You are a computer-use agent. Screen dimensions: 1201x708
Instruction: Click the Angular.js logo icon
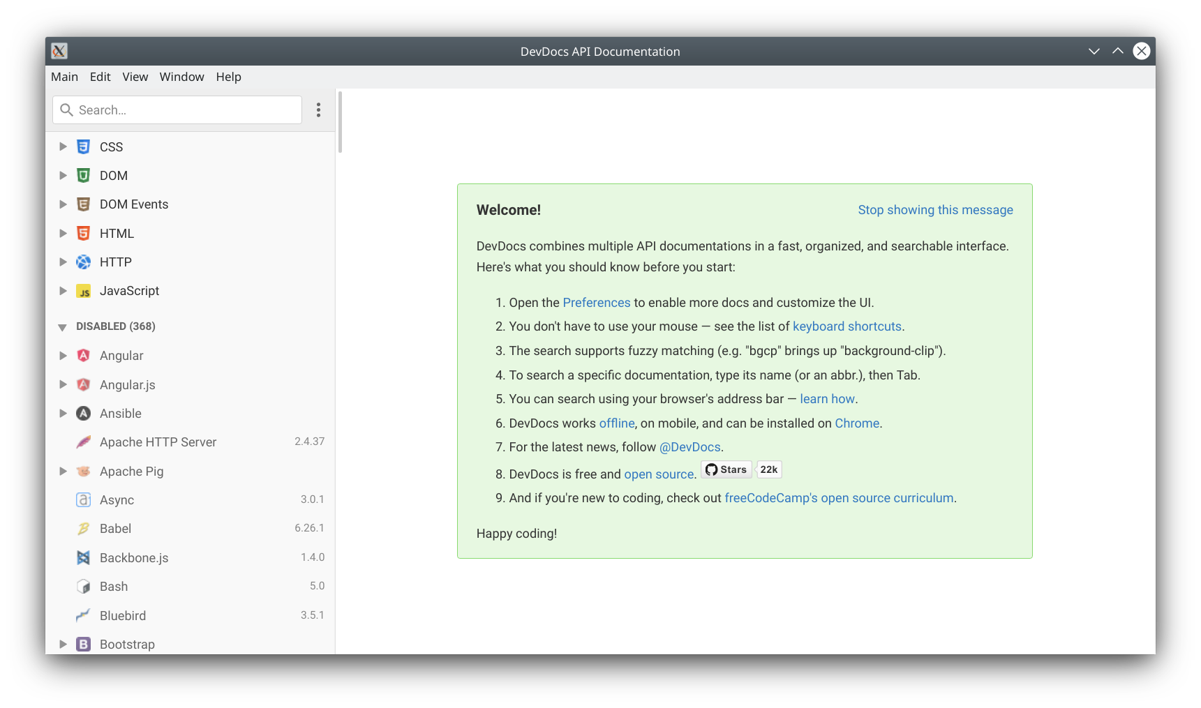click(83, 384)
